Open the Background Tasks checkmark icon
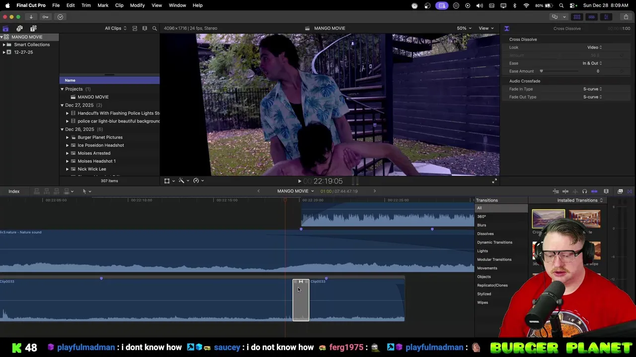The height and width of the screenshot is (357, 636). click(x=60, y=17)
